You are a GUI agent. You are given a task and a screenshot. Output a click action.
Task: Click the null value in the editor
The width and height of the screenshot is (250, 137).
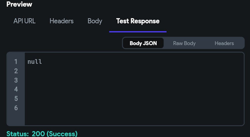35,61
